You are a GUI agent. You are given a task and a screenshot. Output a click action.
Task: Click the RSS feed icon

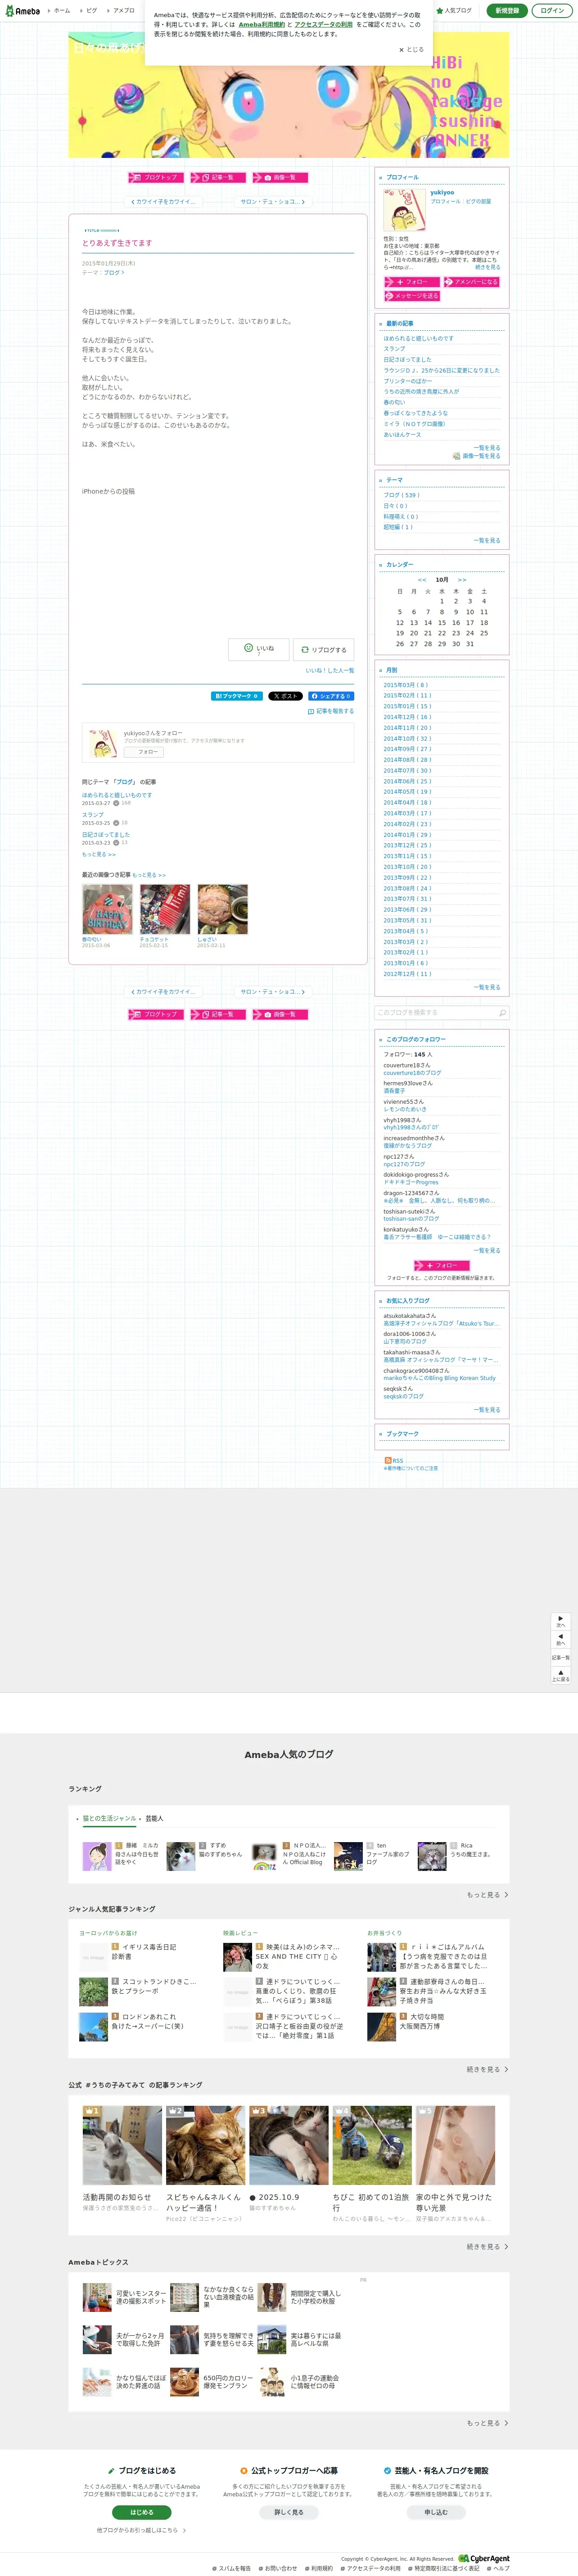pos(387,1461)
